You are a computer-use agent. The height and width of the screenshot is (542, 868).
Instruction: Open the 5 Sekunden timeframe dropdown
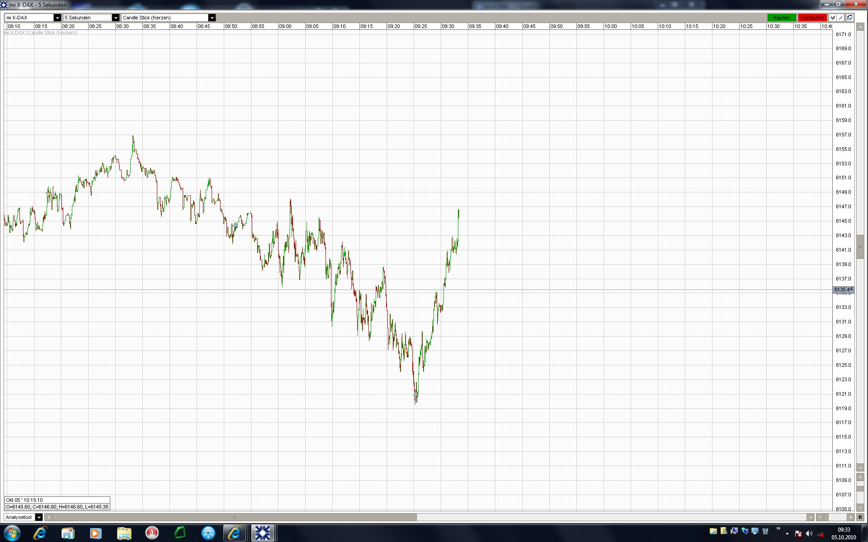click(x=115, y=18)
